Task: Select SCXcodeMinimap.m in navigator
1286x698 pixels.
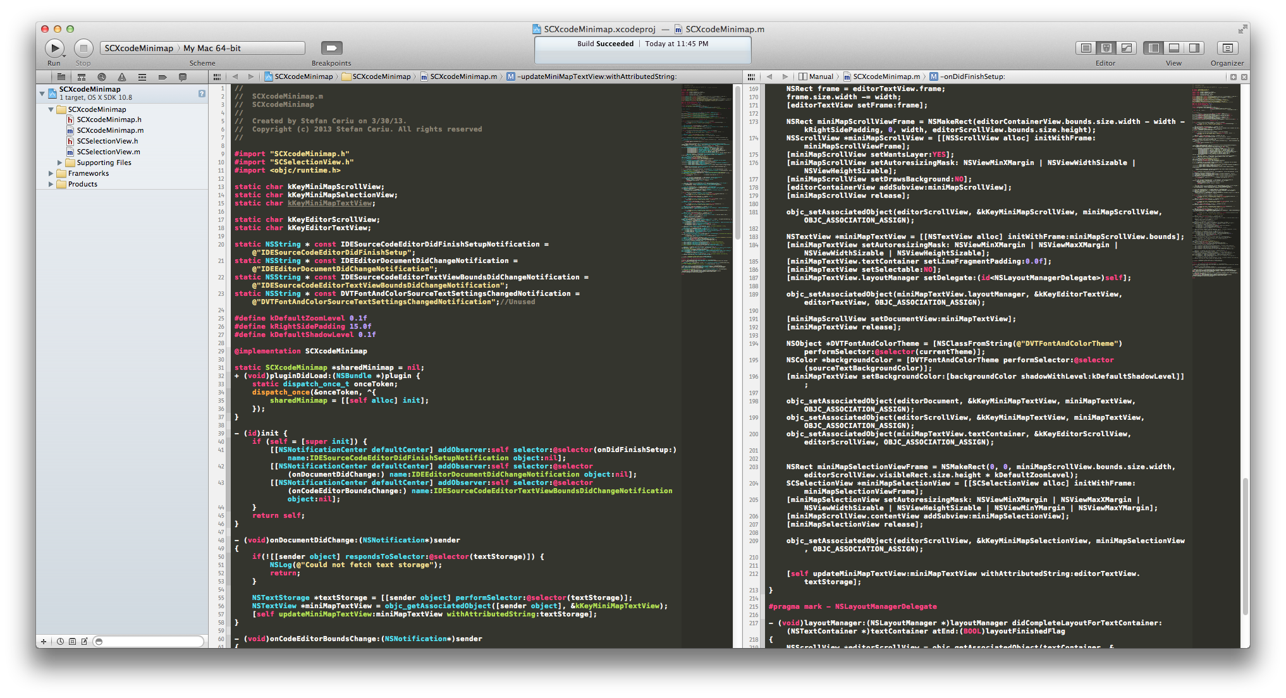Action: 105,130
